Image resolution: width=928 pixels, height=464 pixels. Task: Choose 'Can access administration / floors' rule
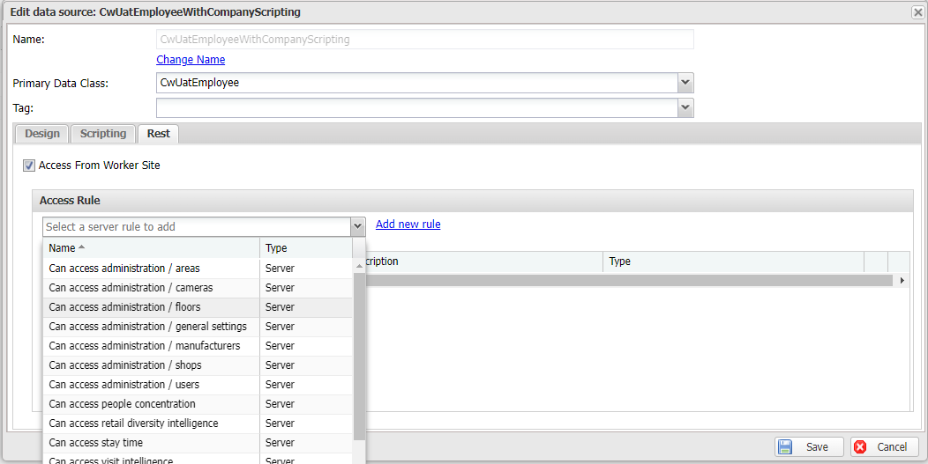(x=124, y=307)
